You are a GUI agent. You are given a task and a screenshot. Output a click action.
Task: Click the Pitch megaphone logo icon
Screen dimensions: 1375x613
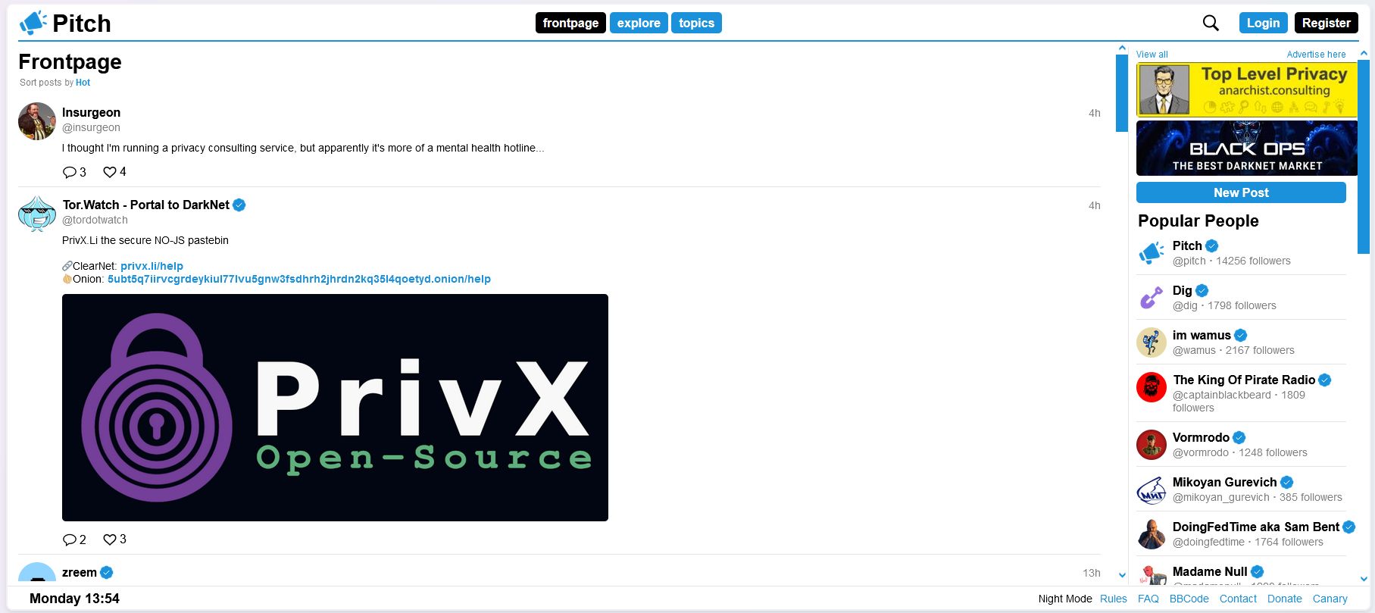[33, 23]
